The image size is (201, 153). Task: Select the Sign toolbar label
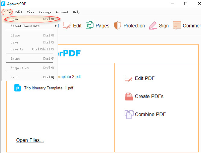(x=164, y=26)
